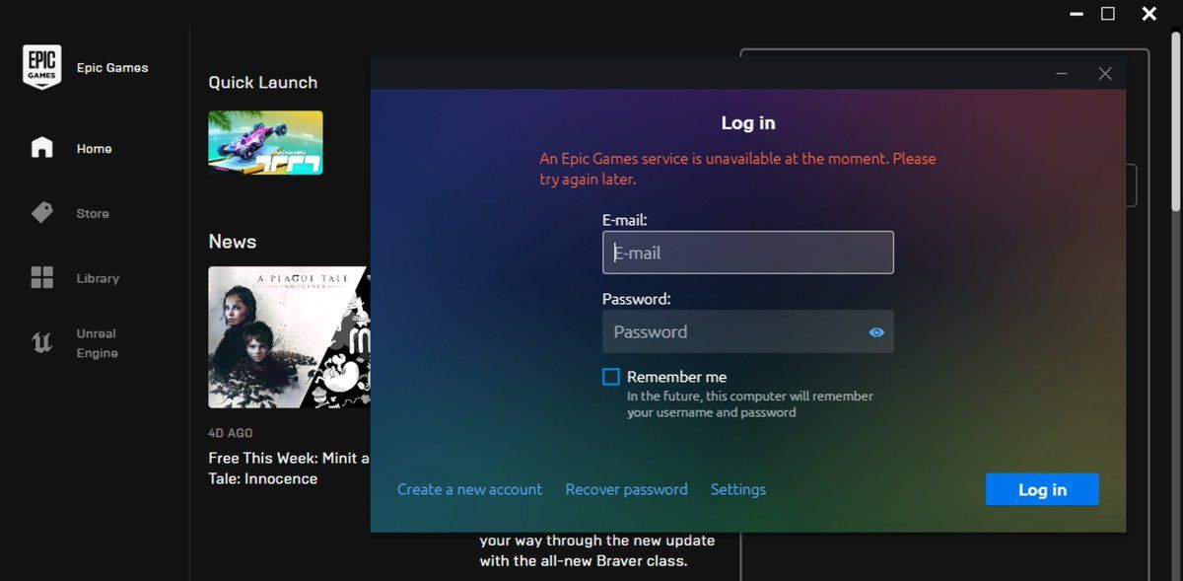
Task: Enable the Remember me checkbox
Action: (611, 377)
